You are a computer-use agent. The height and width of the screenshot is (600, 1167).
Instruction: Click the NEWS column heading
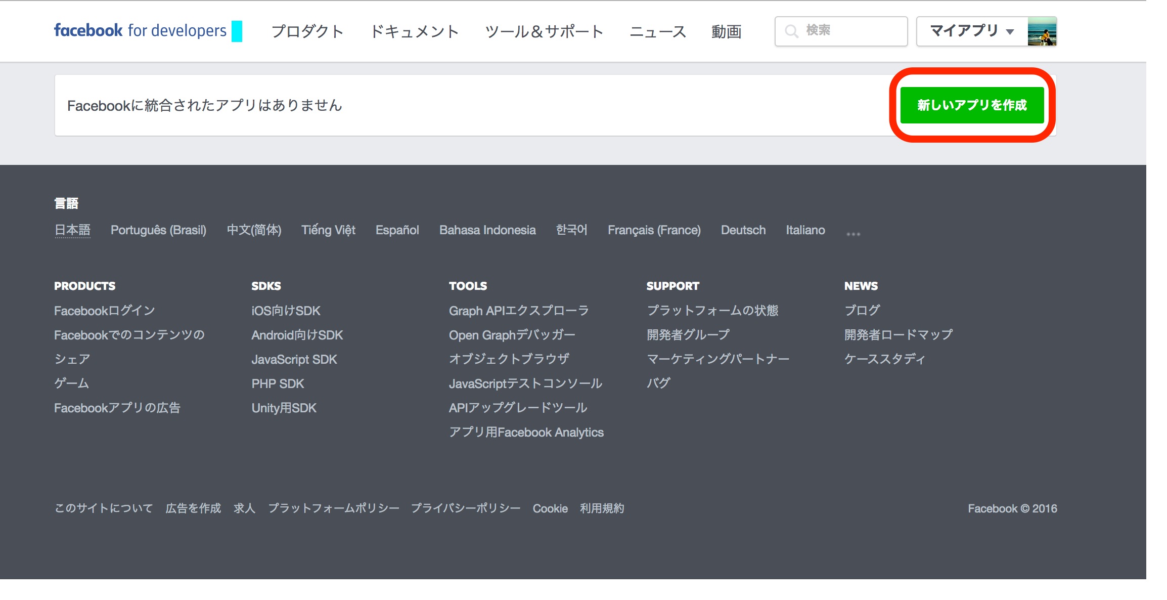click(x=861, y=286)
